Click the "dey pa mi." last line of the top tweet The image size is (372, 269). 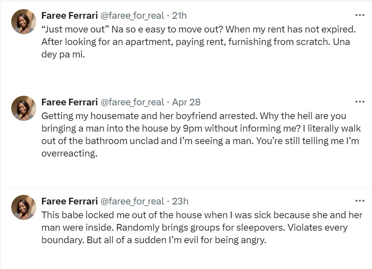pyautogui.click(x=63, y=55)
